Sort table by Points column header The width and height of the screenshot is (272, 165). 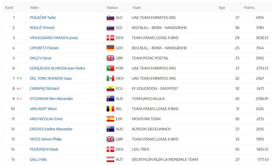pyautogui.click(x=249, y=8)
